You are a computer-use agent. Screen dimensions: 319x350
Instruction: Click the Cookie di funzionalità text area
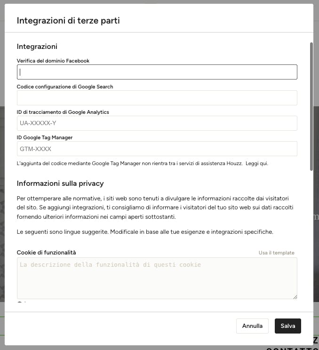pyautogui.click(x=157, y=278)
